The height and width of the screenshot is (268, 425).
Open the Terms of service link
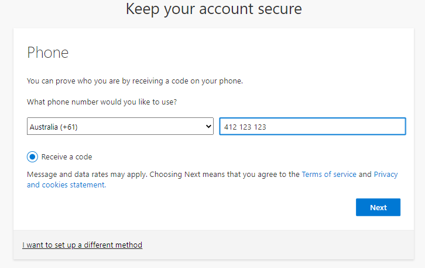(x=329, y=174)
